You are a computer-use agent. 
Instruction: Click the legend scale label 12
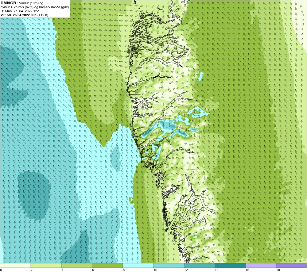point(186,270)
